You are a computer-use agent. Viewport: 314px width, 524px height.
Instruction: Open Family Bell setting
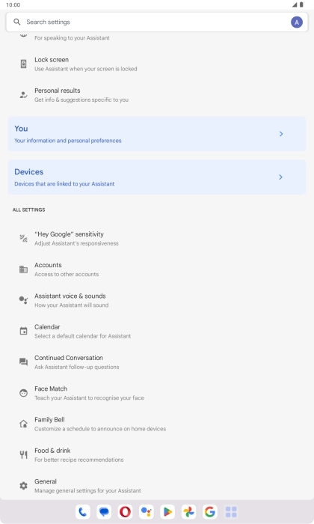point(157,424)
